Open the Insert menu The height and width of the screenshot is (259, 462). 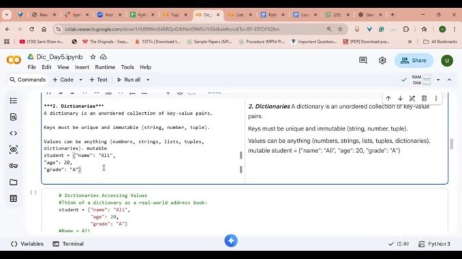pyautogui.click(x=82, y=67)
